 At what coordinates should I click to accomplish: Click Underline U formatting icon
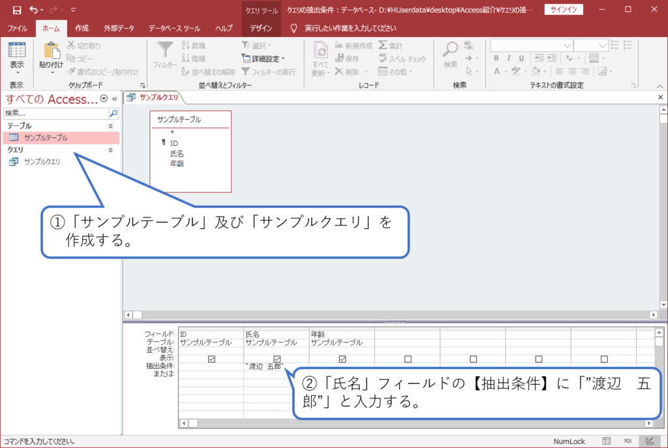coord(521,58)
